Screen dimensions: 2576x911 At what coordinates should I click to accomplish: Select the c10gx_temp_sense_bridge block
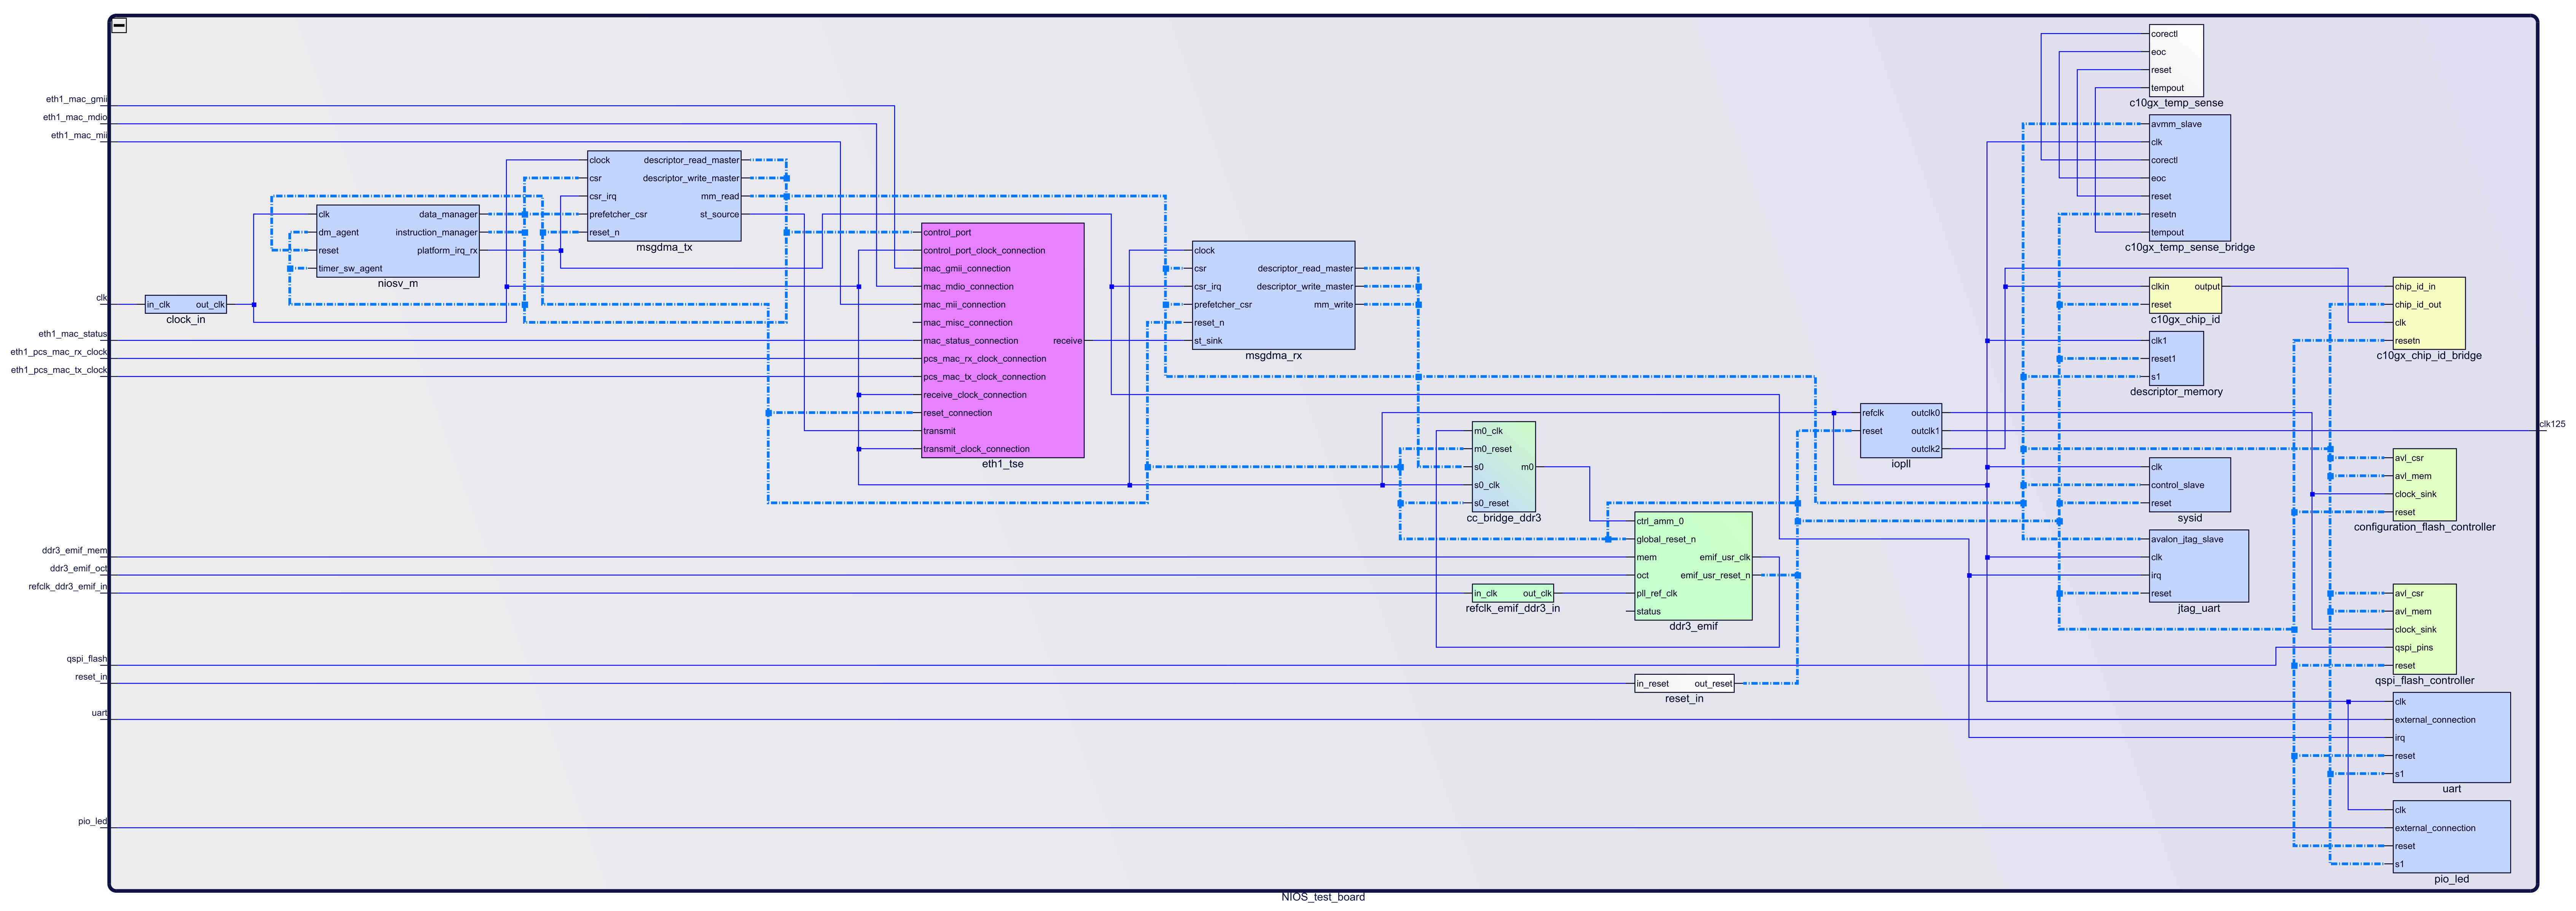pos(2190,178)
